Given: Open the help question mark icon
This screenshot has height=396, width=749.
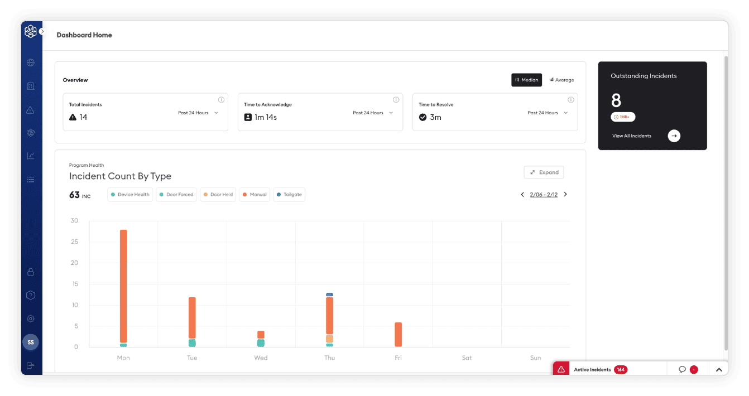Looking at the screenshot, I should pyautogui.click(x=31, y=295).
